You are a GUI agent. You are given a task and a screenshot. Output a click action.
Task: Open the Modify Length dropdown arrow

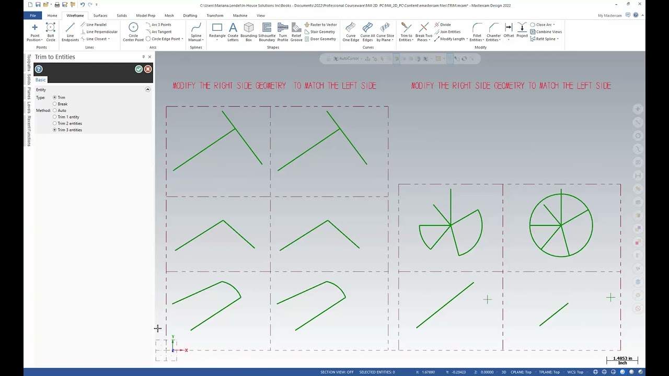(467, 39)
